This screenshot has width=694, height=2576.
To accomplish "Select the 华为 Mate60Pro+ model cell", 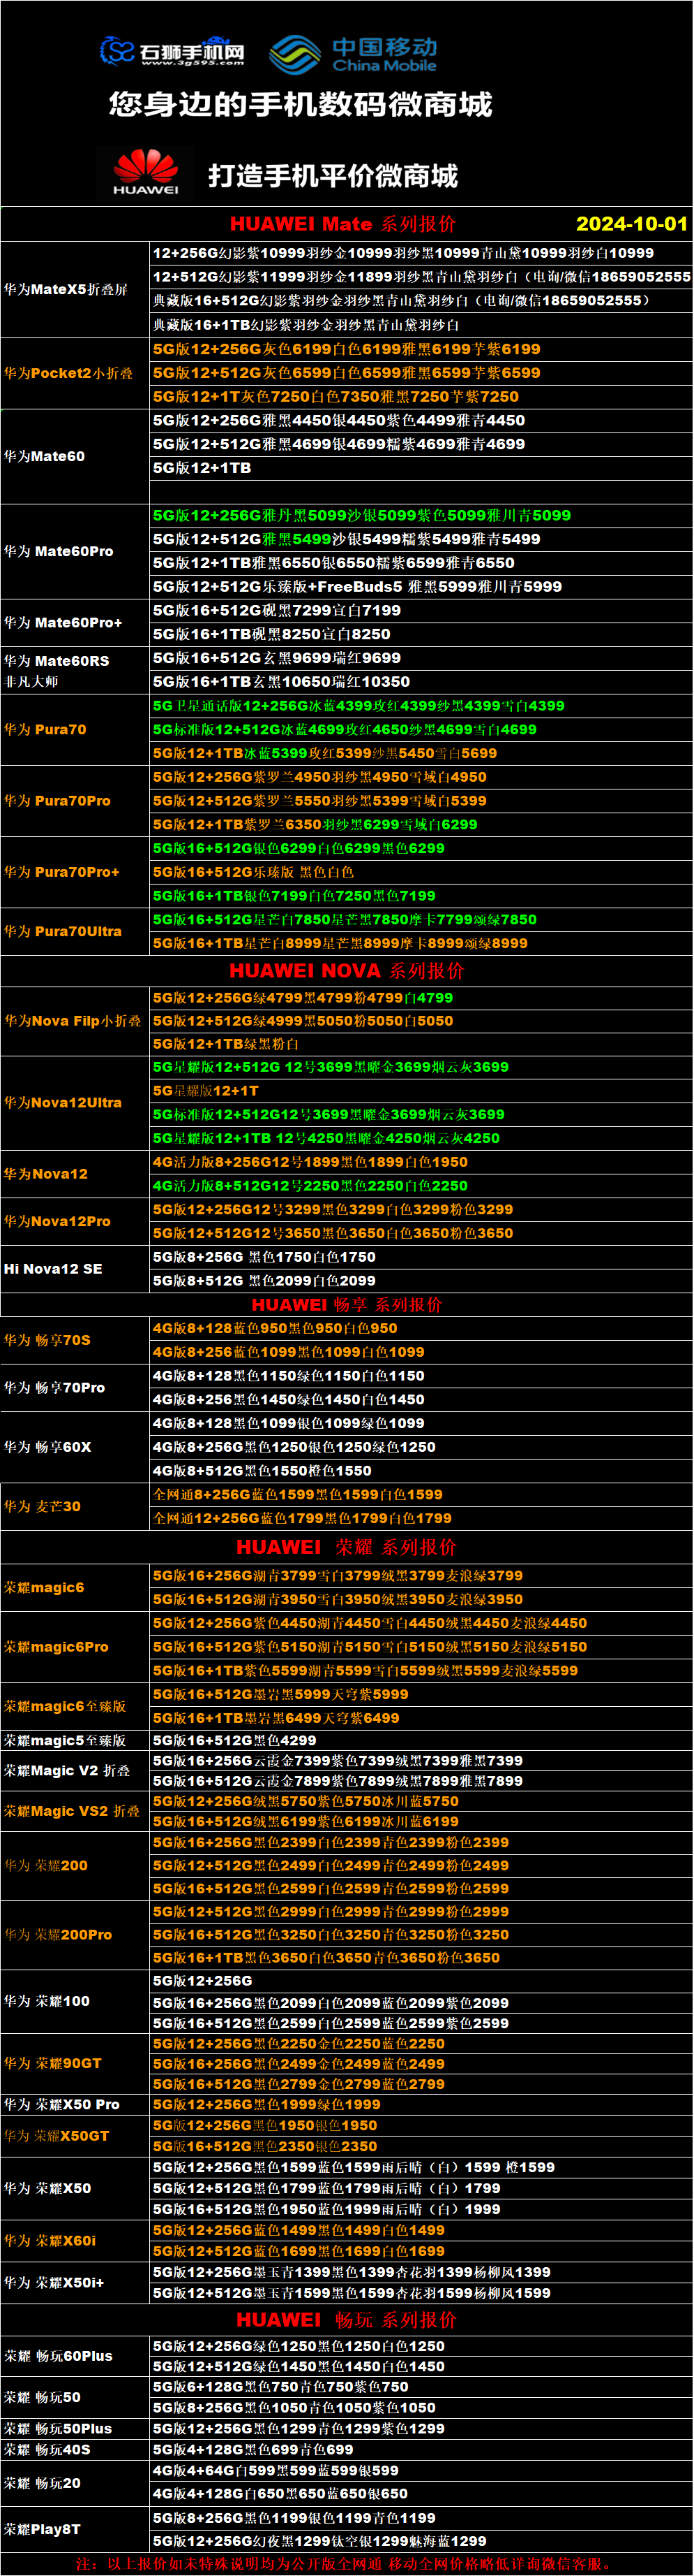I will click(x=75, y=622).
